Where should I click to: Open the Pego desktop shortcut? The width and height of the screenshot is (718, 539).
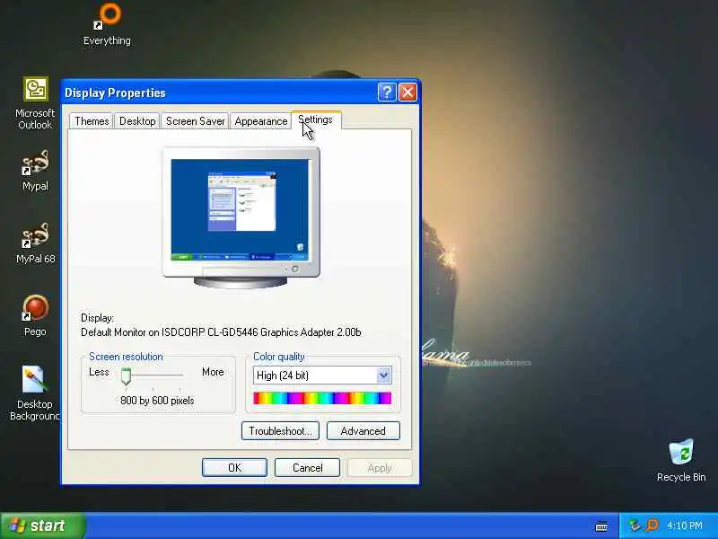click(35, 315)
